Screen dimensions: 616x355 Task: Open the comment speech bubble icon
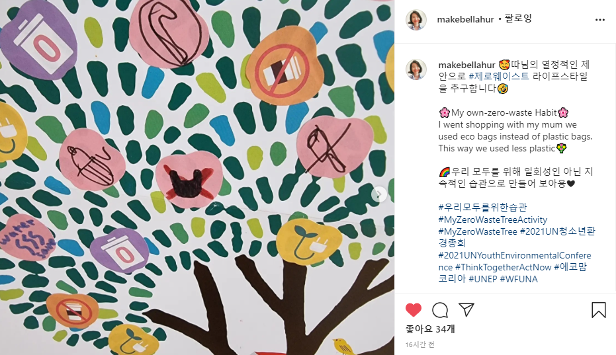(x=440, y=310)
